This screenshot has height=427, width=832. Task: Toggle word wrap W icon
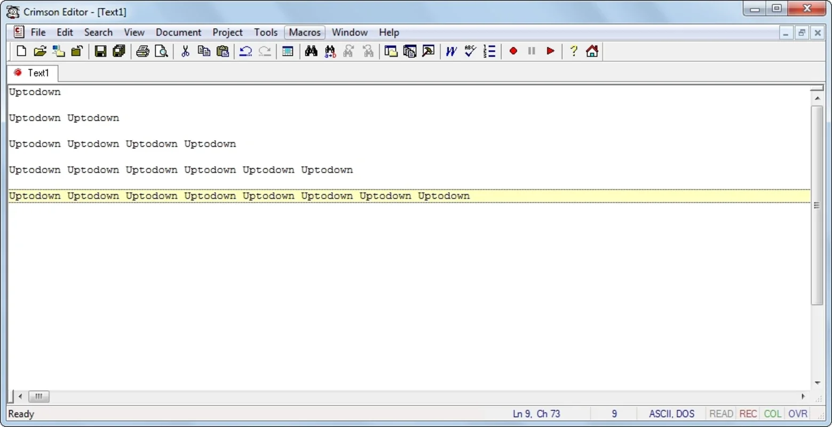pyautogui.click(x=451, y=51)
